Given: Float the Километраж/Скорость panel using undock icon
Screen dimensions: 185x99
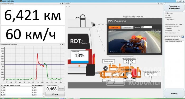Looking at the screenshot, I should [x=61, y=4].
